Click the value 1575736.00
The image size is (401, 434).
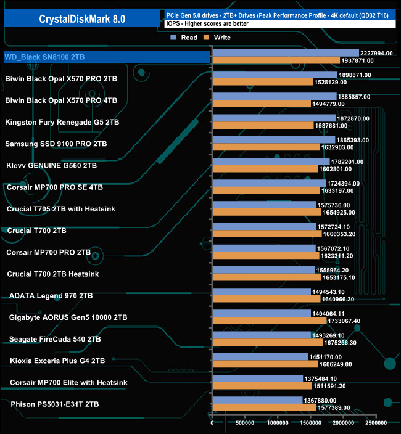point(334,205)
